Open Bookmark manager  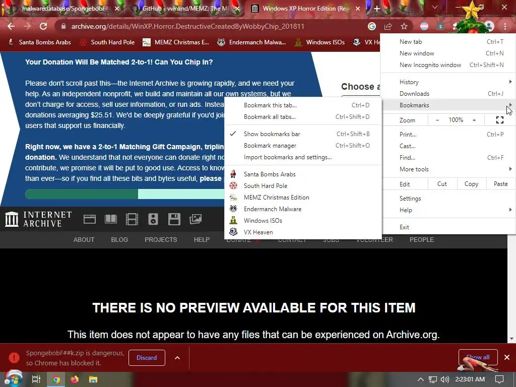(303, 146)
